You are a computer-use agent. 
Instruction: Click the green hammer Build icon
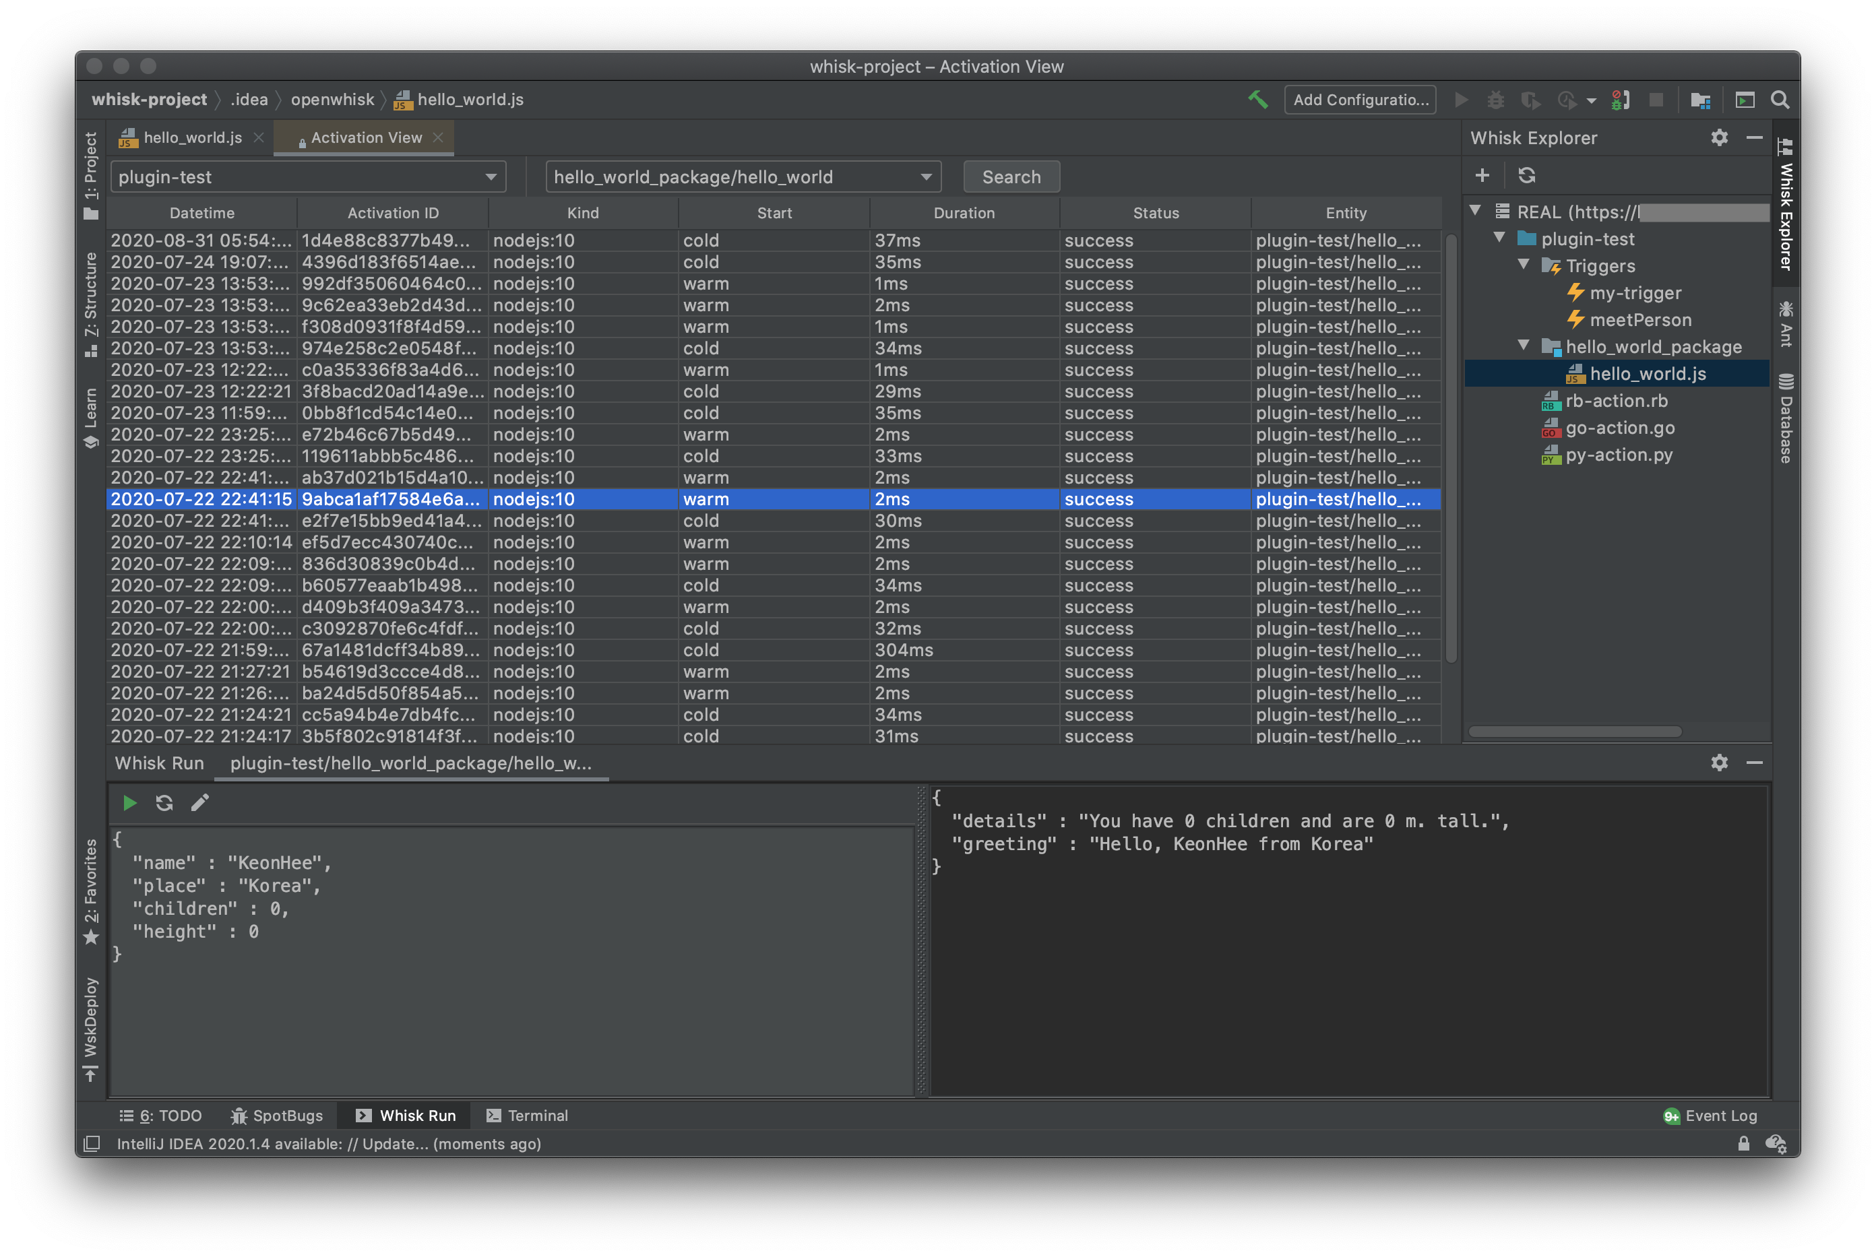[x=1257, y=100]
